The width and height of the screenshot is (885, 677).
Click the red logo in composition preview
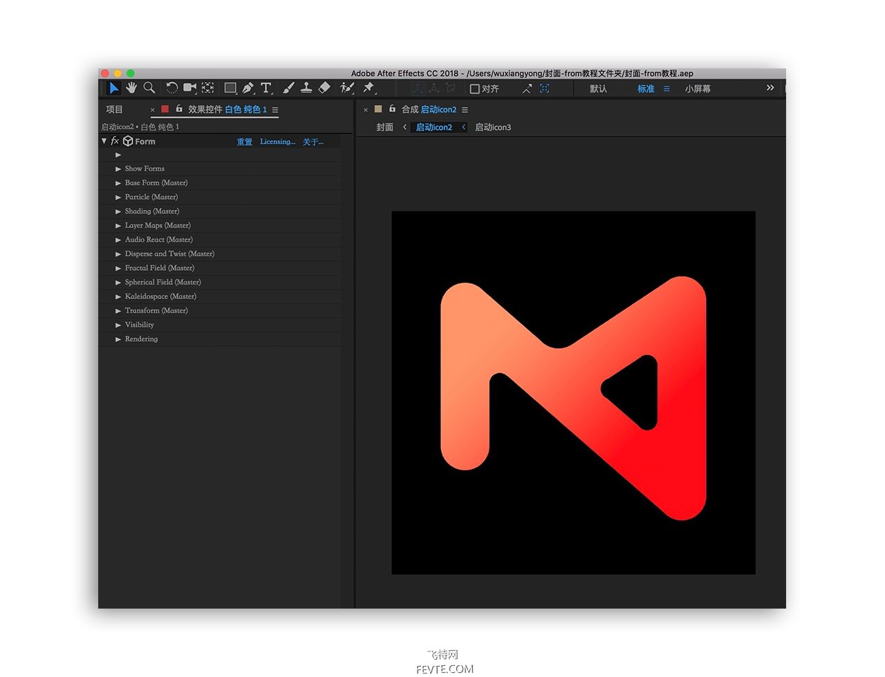[x=573, y=398]
